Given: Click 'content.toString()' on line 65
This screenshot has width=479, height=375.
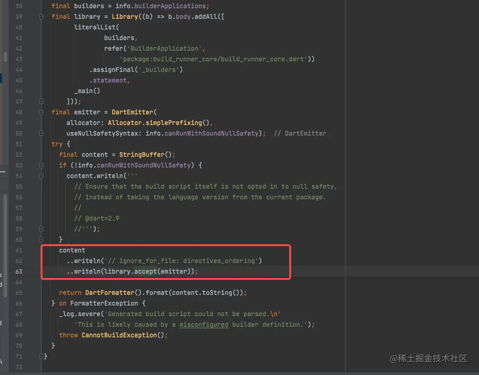Looking at the screenshot, I should tap(205, 292).
